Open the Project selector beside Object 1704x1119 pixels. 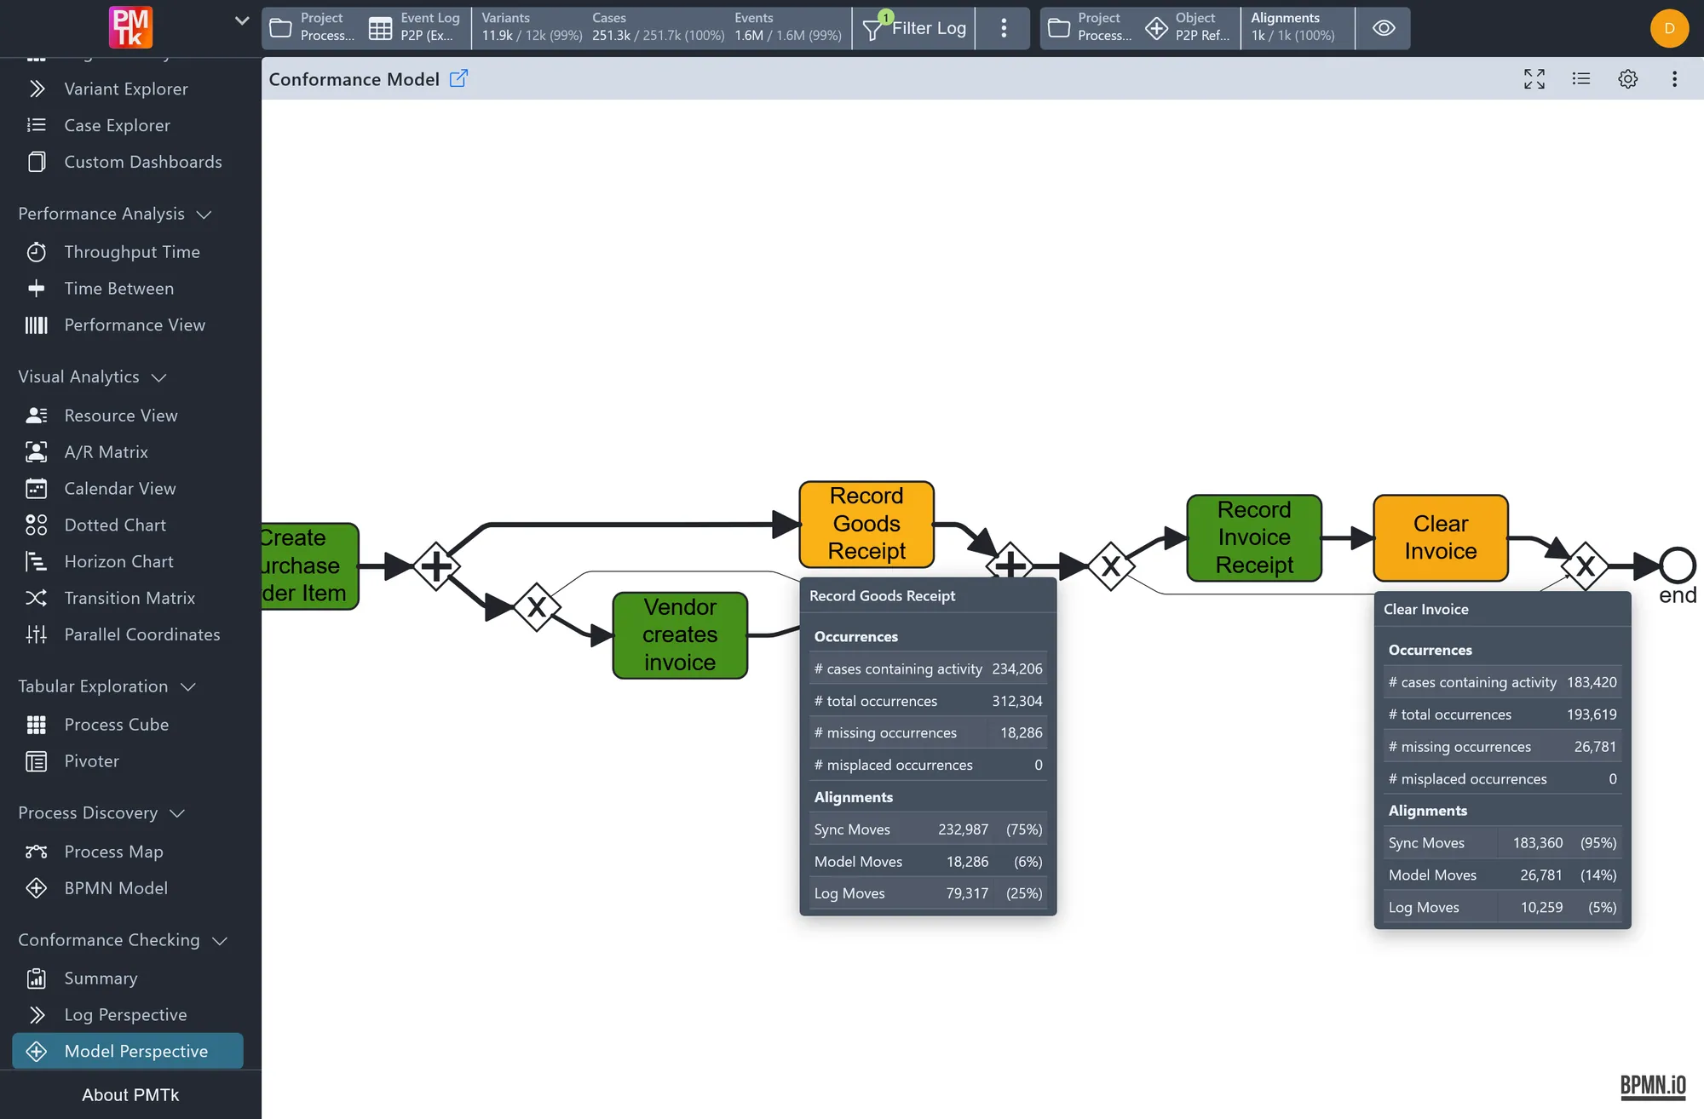pyautogui.click(x=1090, y=28)
